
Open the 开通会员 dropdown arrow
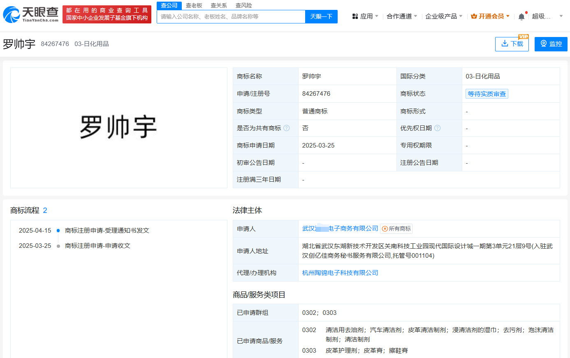[x=508, y=16]
